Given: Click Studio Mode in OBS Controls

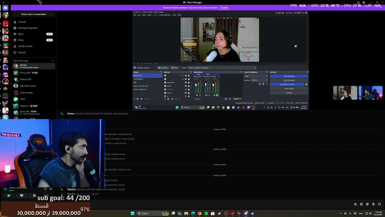Looking at the screenshot, I should click(289, 89).
